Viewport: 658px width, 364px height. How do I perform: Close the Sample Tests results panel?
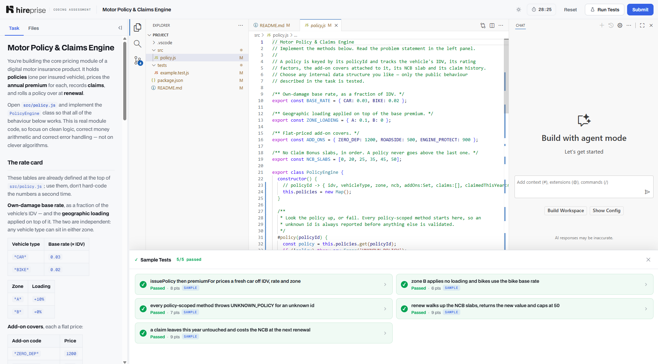coord(648,260)
